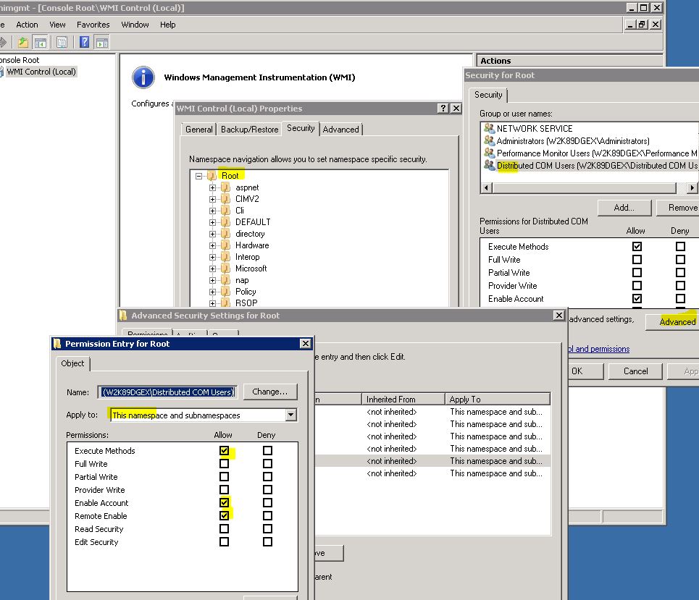Click the Properties toolbar icon
The image size is (699, 600).
(62, 43)
